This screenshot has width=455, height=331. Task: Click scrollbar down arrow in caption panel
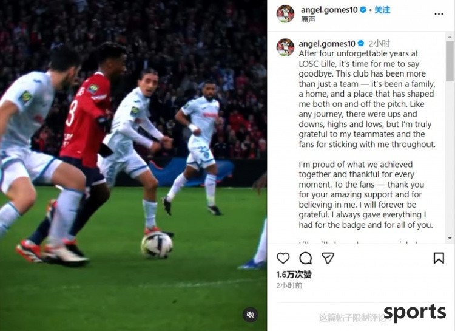click(x=450, y=238)
